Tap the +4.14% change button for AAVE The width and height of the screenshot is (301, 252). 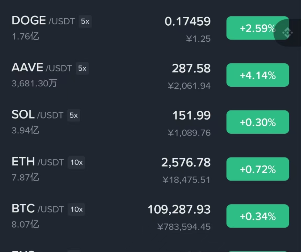(258, 75)
